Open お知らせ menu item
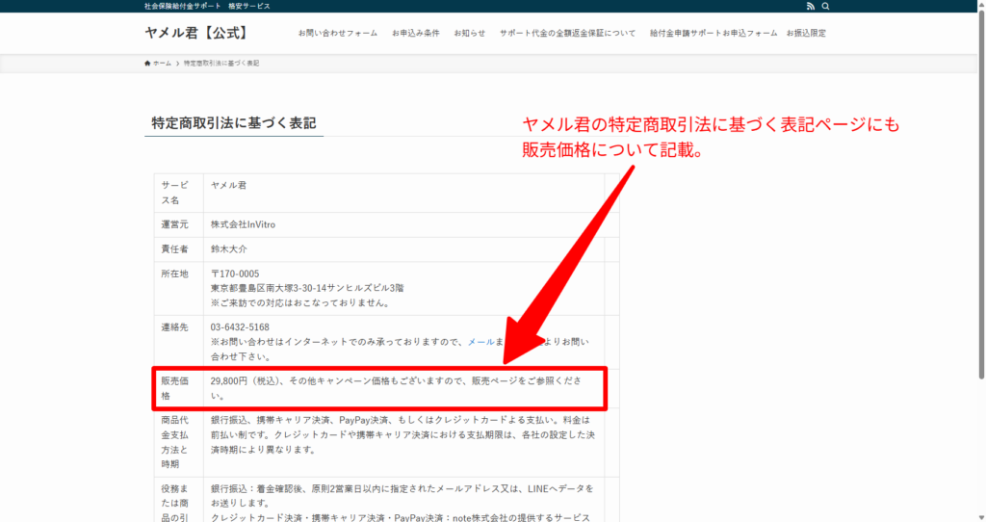Viewport: 986px width, 522px height. (x=470, y=34)
